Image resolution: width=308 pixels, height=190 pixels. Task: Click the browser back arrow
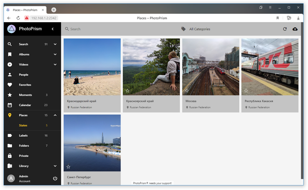pos(9,18)
